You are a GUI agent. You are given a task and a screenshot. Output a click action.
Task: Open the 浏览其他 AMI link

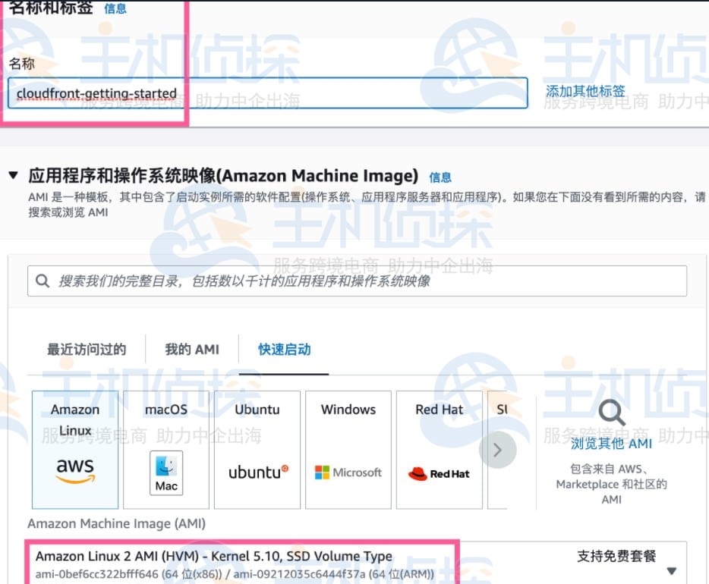click(x=612, y=444)
